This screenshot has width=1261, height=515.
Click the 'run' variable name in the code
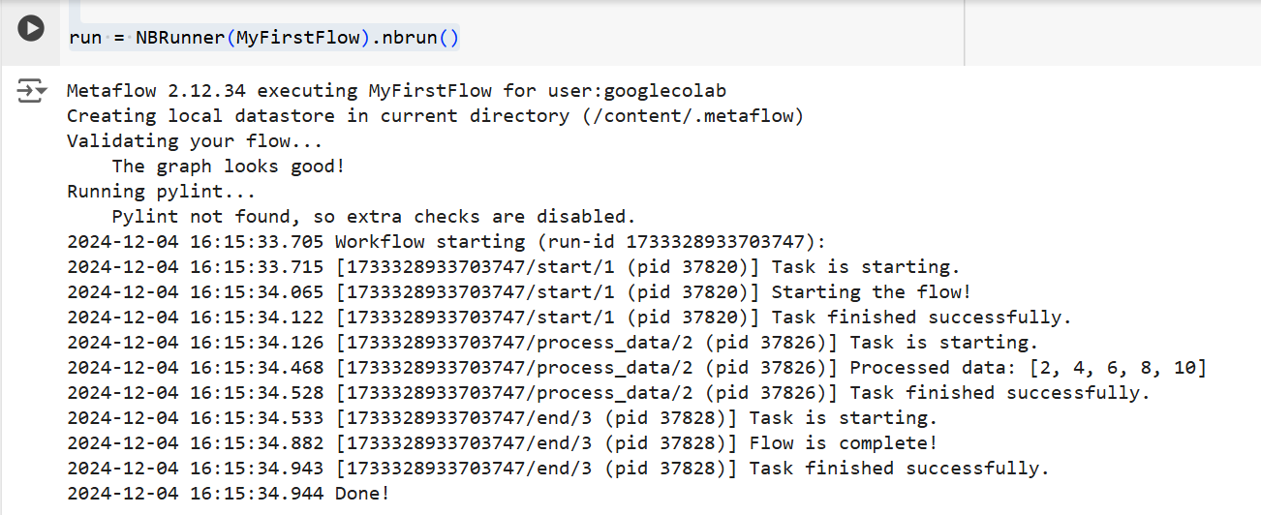(84, 39)
